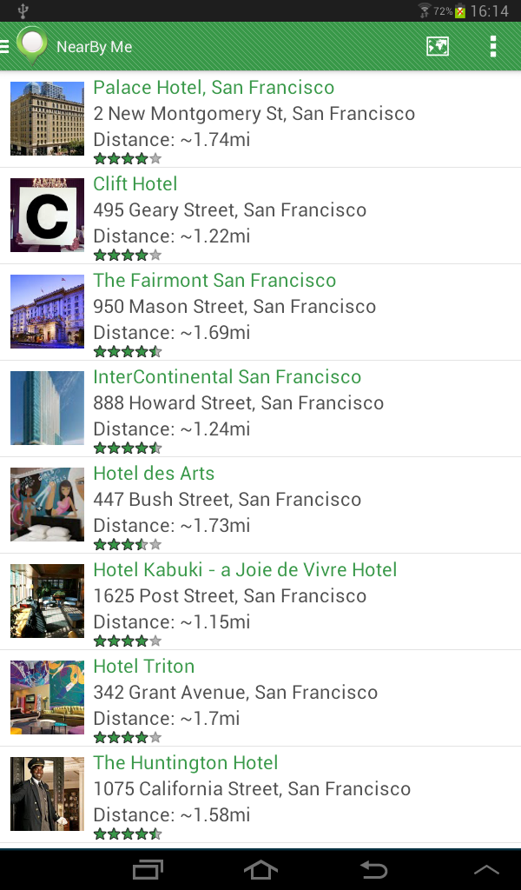Select InterContinental San Francisco photo
Screen dimensions: 521x890
point(47,408)
